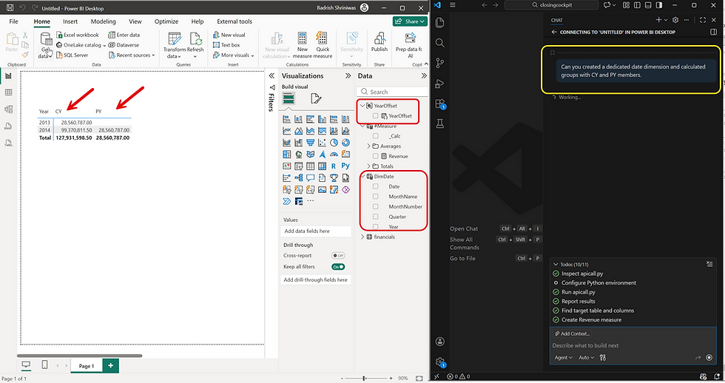Open VS Code Source Control view
Viewport: 725px width, 383px height.
tap(439, 64)
